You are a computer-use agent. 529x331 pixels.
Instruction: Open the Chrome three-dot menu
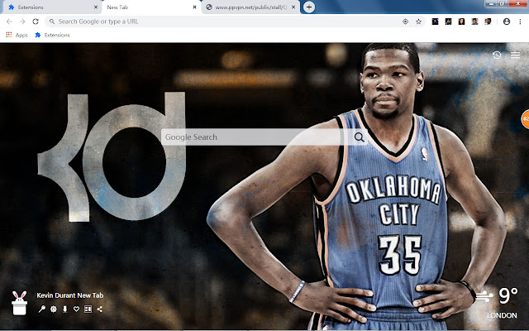coord(520,22)
